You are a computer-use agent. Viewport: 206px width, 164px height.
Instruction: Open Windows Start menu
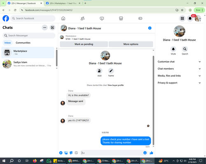click(4, 161)
